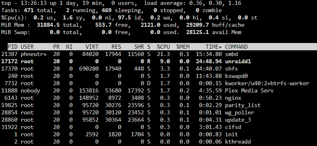Screen dimensions: 317x146
Task: Click the 21.3 CPU percentage value
Action: click(x=163, y=54)
